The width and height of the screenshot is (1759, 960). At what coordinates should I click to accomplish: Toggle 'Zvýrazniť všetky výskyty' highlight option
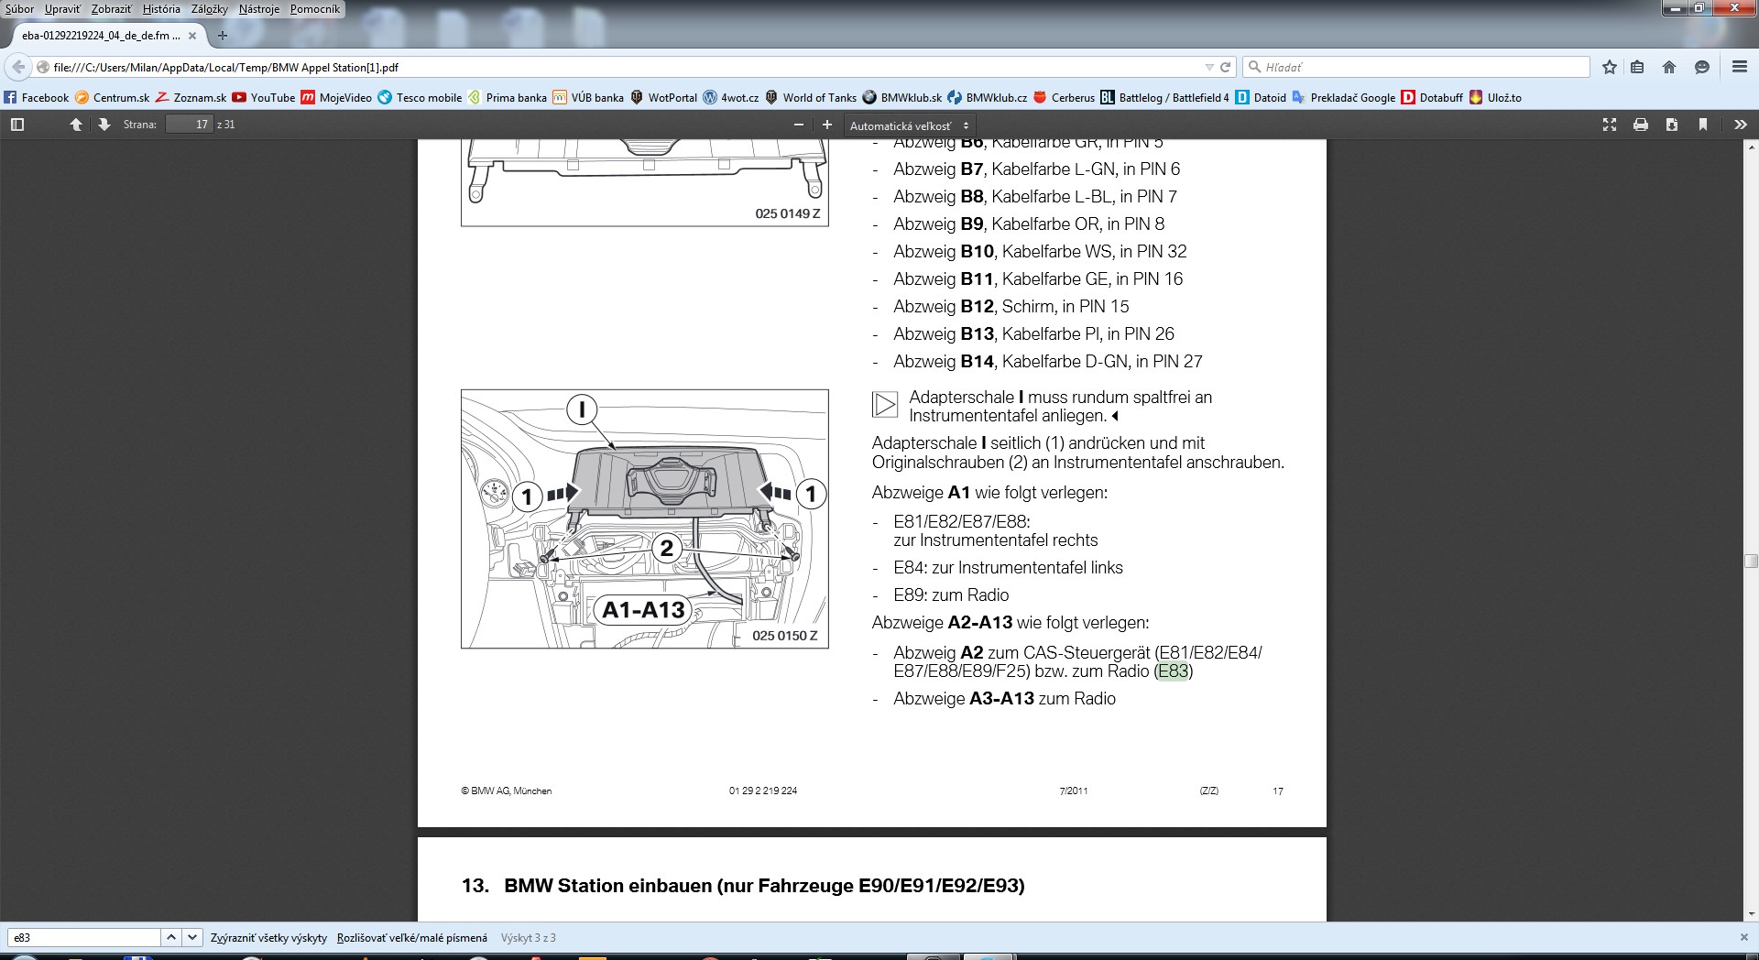[x=268, y=938]
